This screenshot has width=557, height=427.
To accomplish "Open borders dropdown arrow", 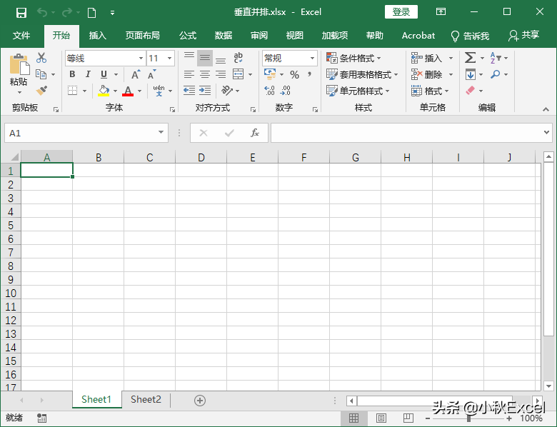I will click(x=84, y=91).
